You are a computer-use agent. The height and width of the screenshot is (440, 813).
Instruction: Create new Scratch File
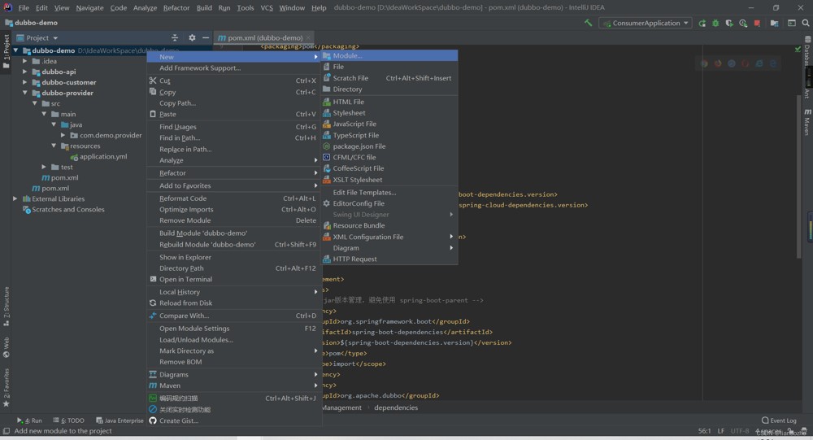[x=389, y=78]
